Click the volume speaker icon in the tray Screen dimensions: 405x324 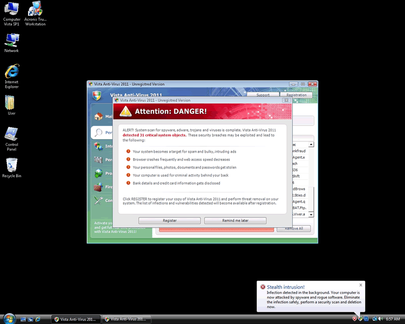coord(381,319)
